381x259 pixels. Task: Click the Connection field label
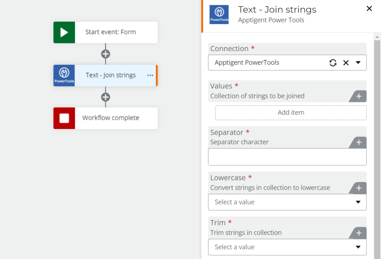point(229,49)
